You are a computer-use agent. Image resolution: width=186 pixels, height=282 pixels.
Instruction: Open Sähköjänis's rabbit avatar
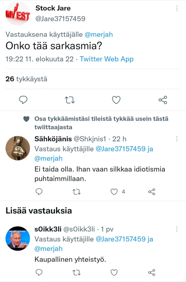click(x=17, y=148)
